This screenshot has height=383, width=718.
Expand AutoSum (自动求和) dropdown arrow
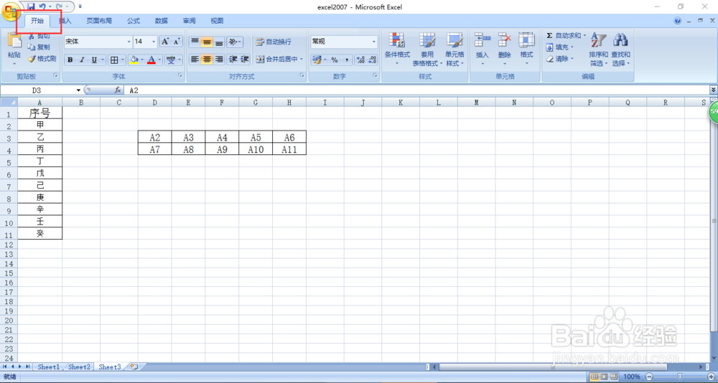click(584, 36)
